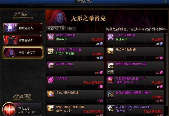The width and height of the screenshot is (169, 116).
Task: Select the 无形之希洛克 shop entry
Action: pos(23,52)
